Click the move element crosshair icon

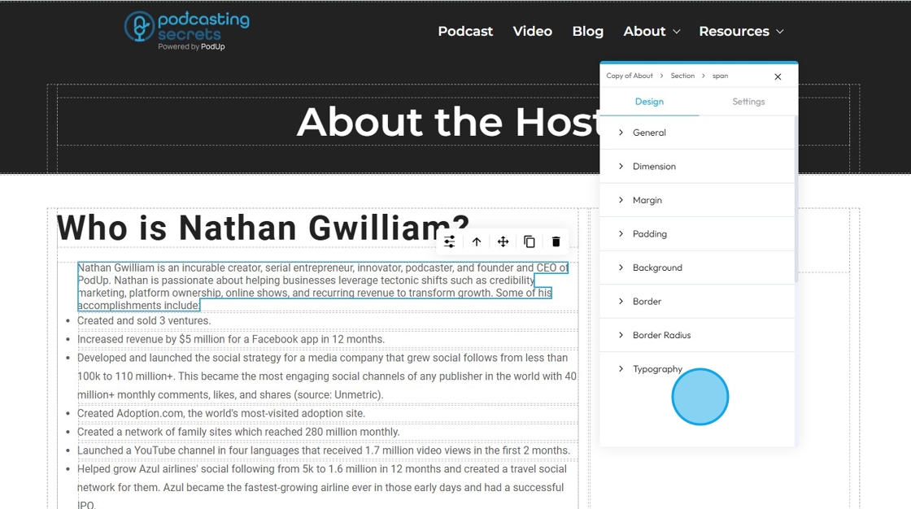coord(503,241)
